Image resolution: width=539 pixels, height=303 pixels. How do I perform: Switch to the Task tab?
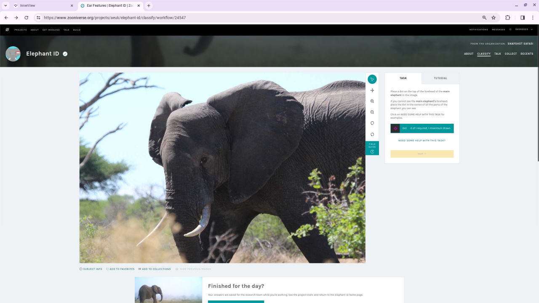tap(403, 78)
